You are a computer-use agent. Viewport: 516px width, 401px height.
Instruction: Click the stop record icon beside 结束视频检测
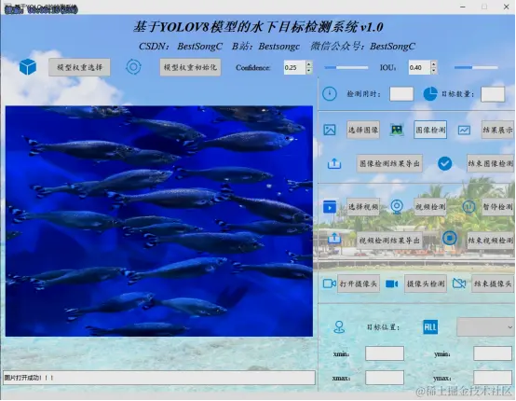pos(450,238)
